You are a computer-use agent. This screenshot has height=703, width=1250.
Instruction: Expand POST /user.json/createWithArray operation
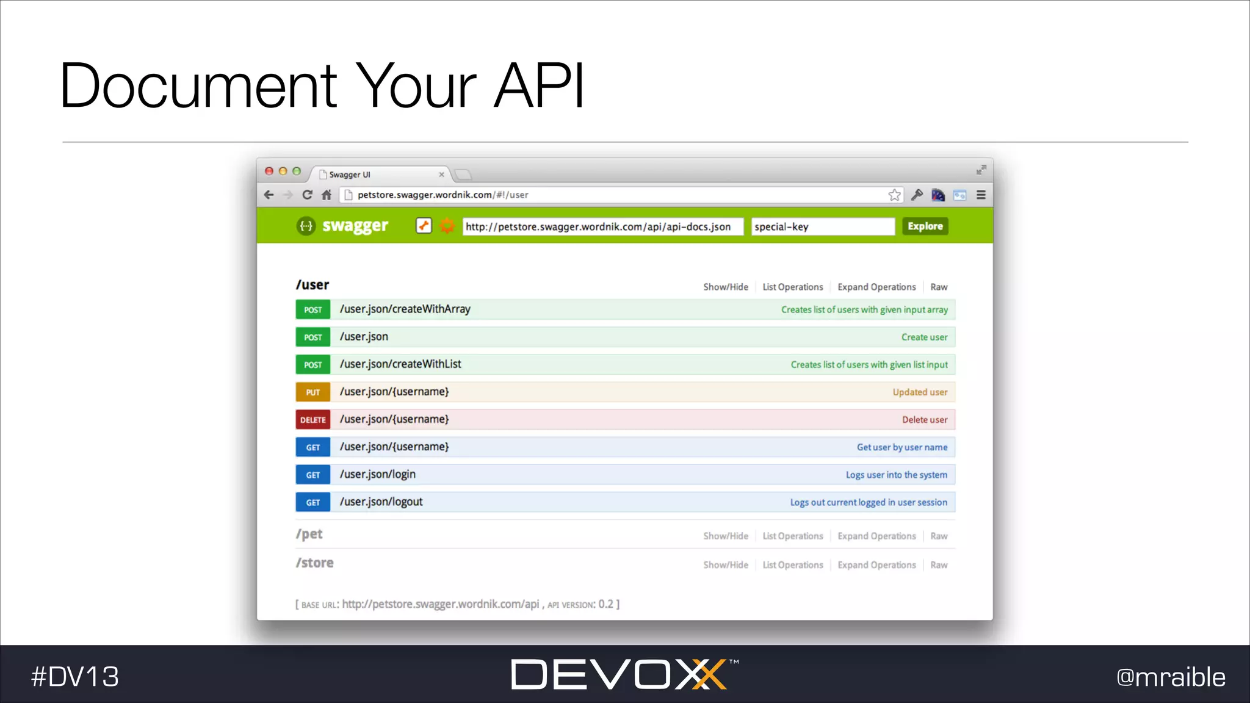405,309
